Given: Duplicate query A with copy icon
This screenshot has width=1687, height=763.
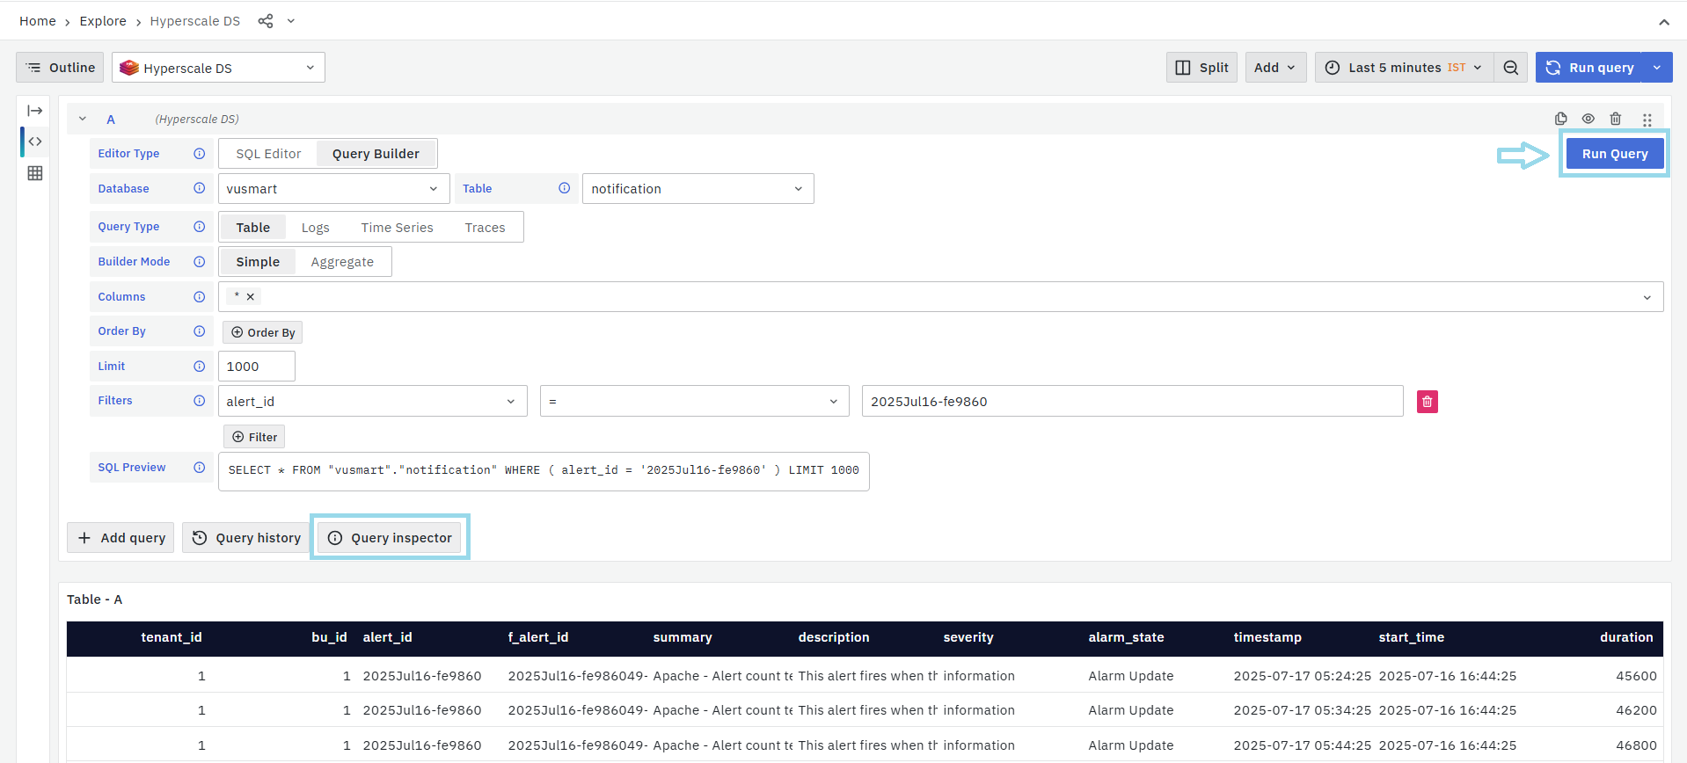Looking at the screenshot, I should tap(1560, 119).
